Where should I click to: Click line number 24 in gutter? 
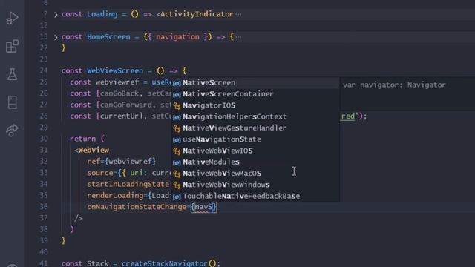pos(44,70)
